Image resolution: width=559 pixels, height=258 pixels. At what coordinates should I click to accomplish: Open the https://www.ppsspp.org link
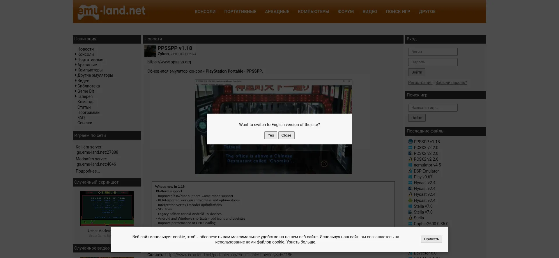click(169, 62)
